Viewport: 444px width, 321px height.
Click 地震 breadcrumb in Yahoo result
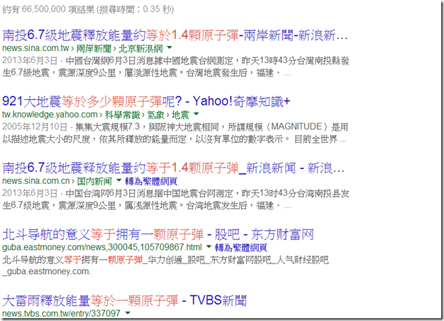pos(180,115)
